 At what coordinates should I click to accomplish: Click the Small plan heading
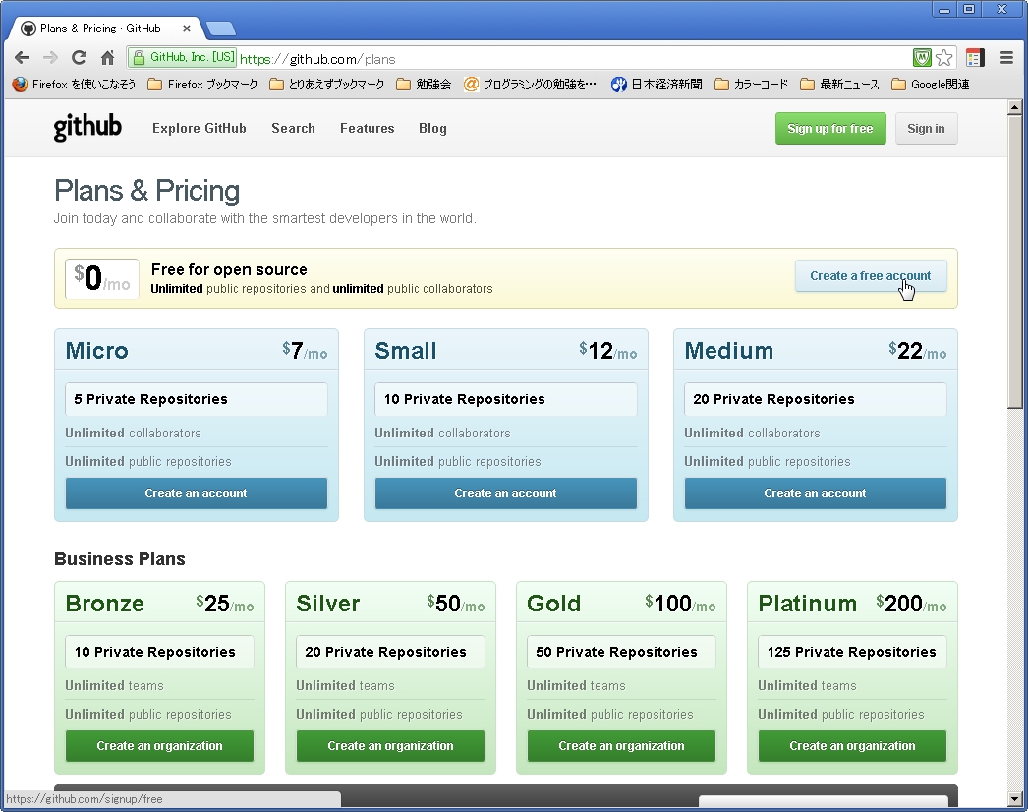[405, 351]
